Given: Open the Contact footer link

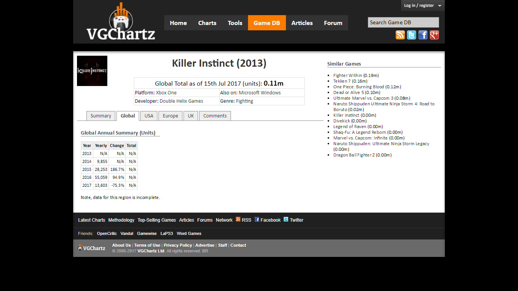Looking at the screenshot, I should pos(238,246).
